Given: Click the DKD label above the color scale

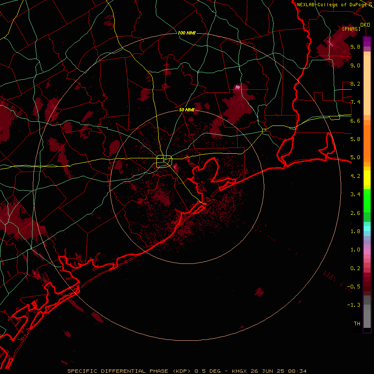Looking at the screenshot, I should click(x=365, y=25).
